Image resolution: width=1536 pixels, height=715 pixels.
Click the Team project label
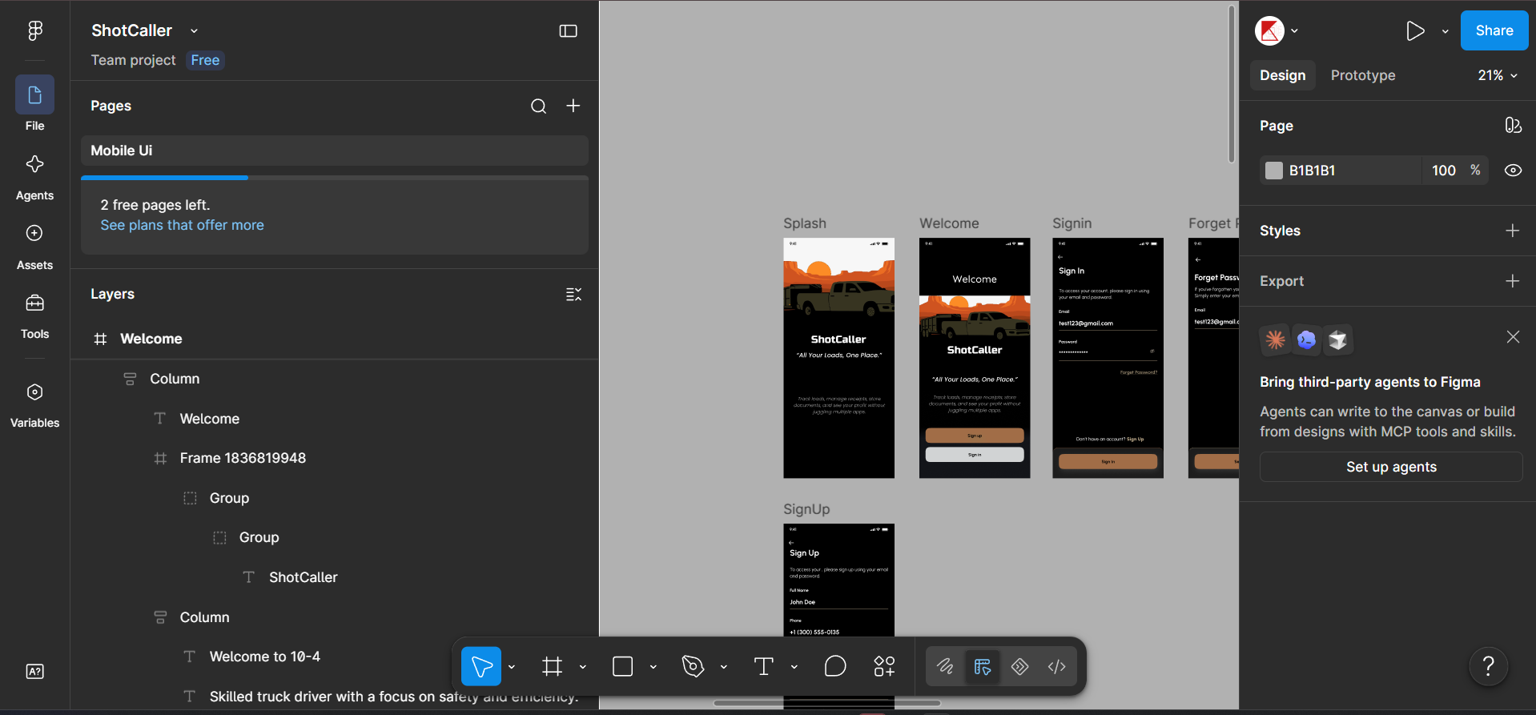pos(133,60)
